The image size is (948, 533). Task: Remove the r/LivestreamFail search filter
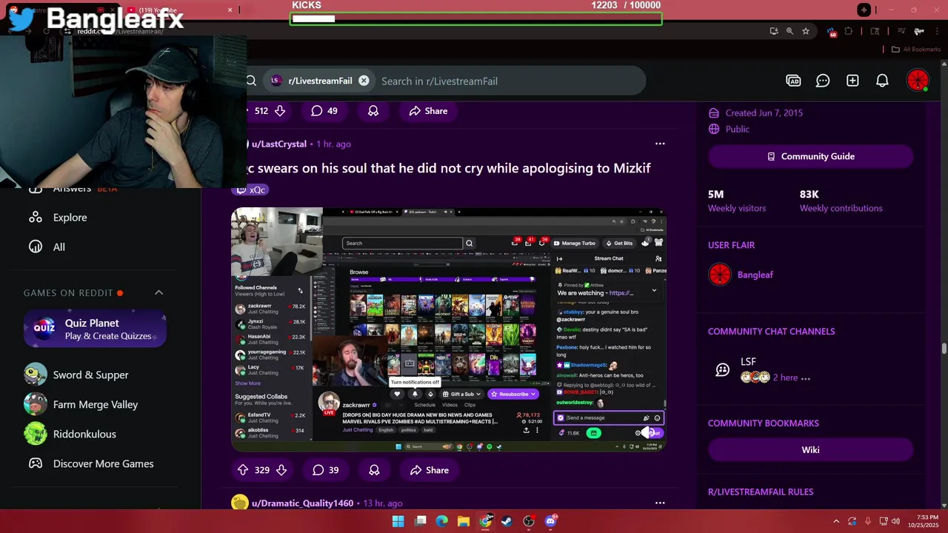[364, 81]
